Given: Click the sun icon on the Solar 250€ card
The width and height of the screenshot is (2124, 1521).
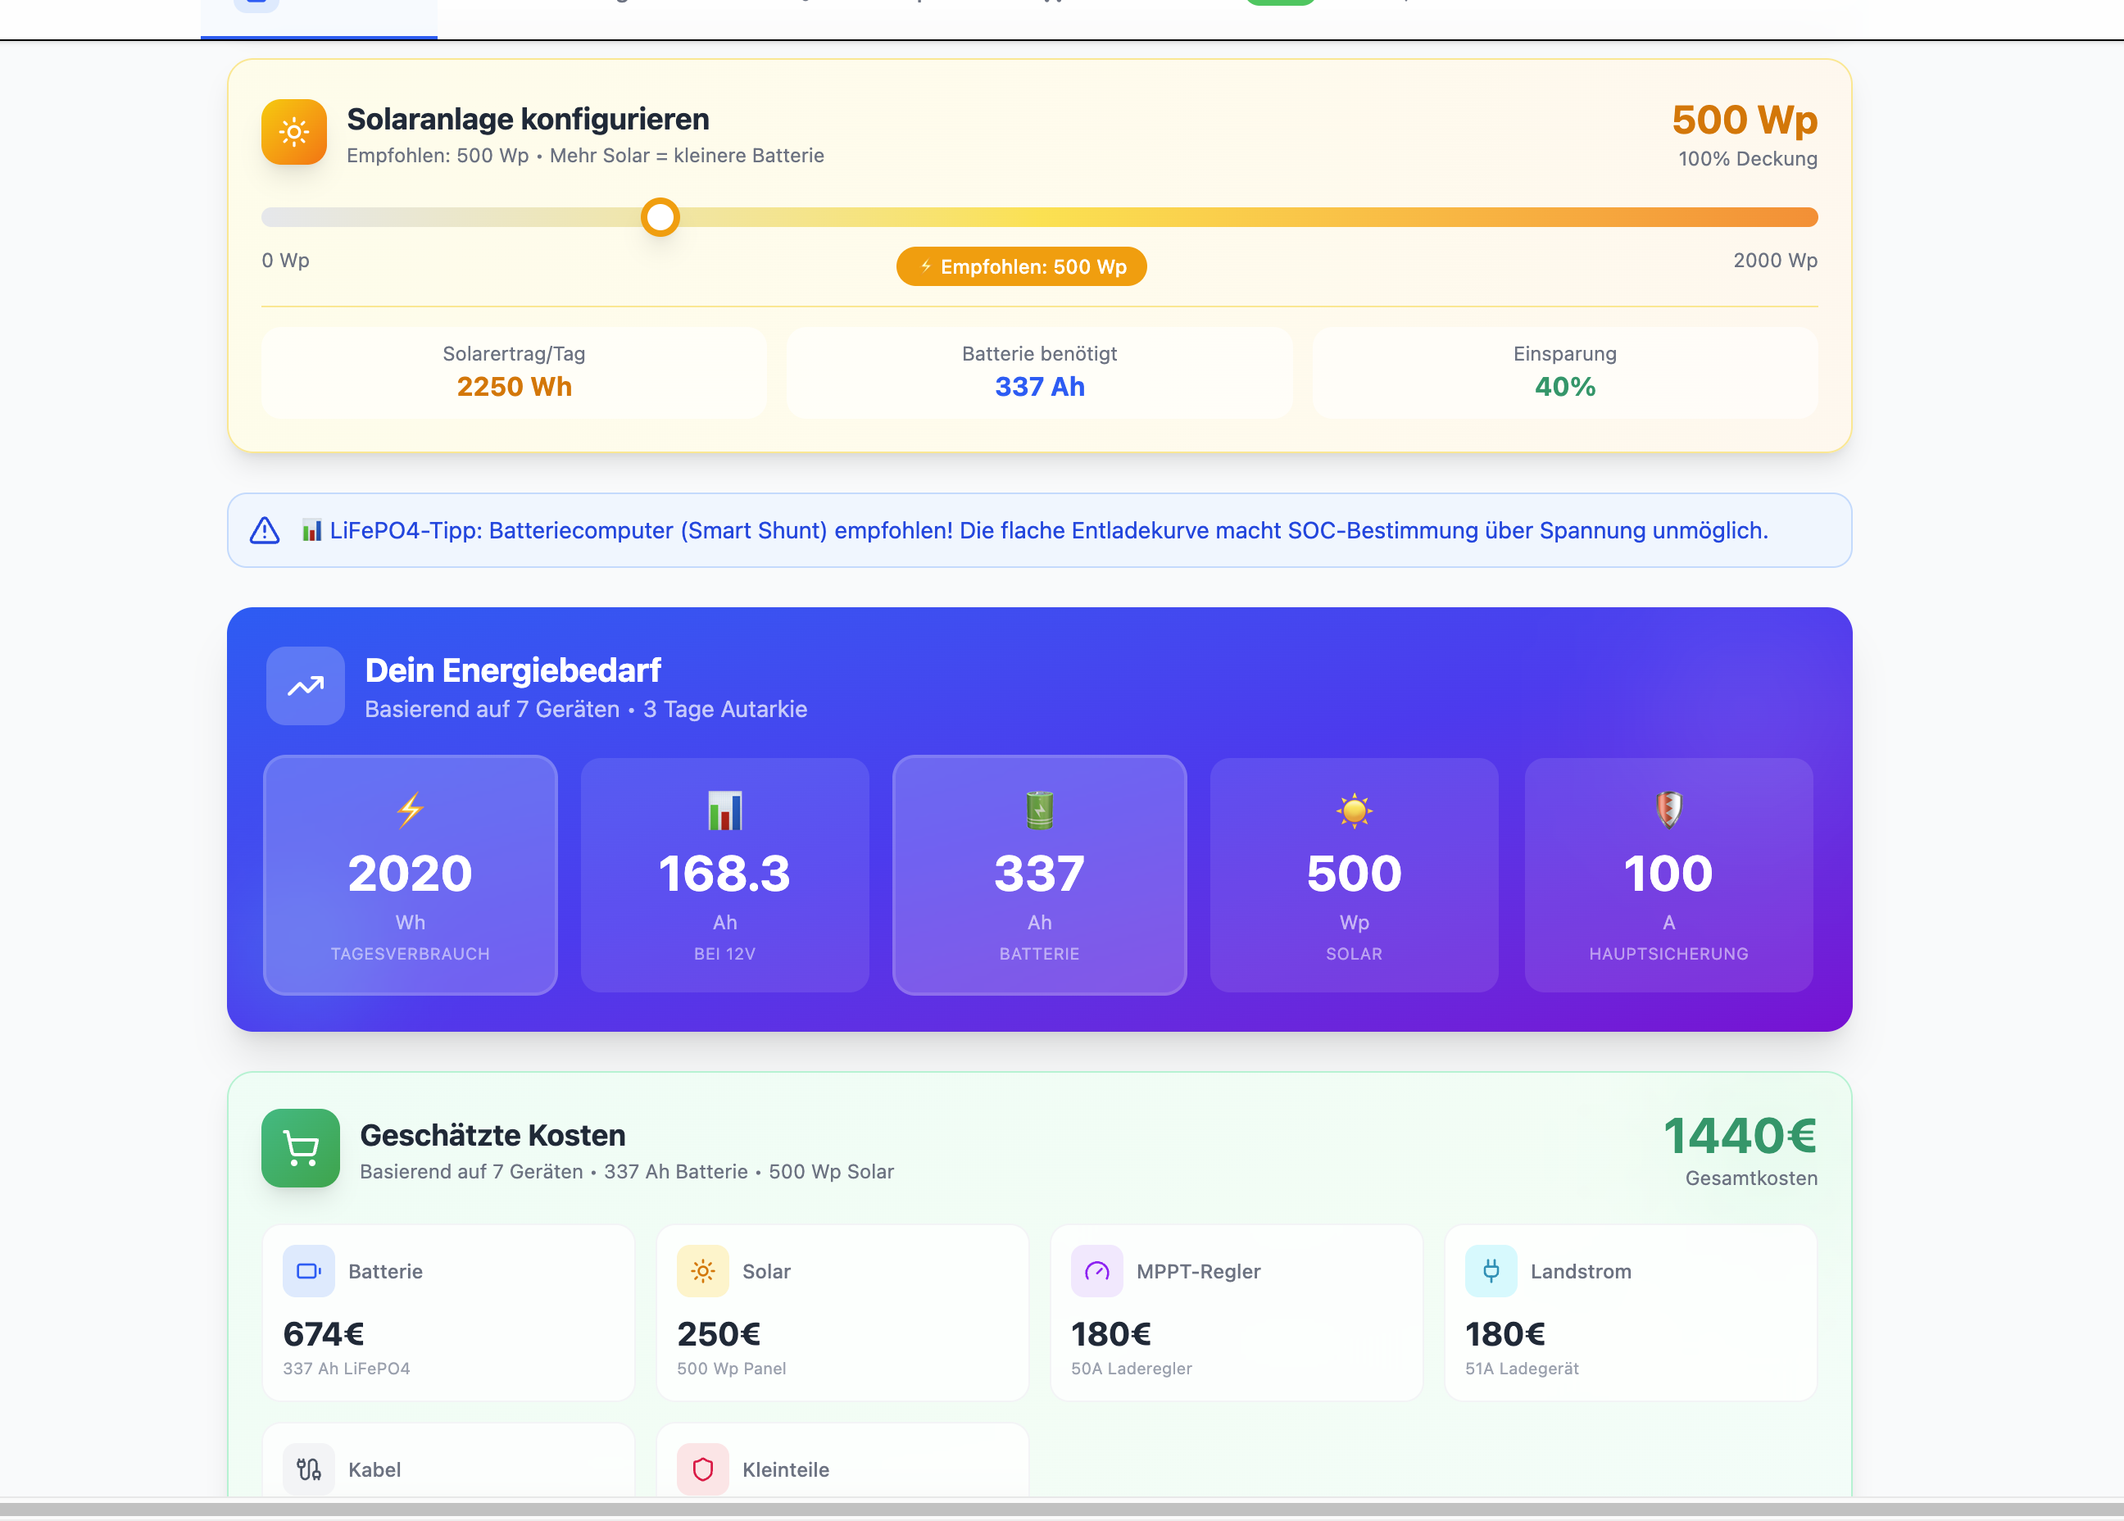Looking at the screenshot, I should [x=702, y=1271].
